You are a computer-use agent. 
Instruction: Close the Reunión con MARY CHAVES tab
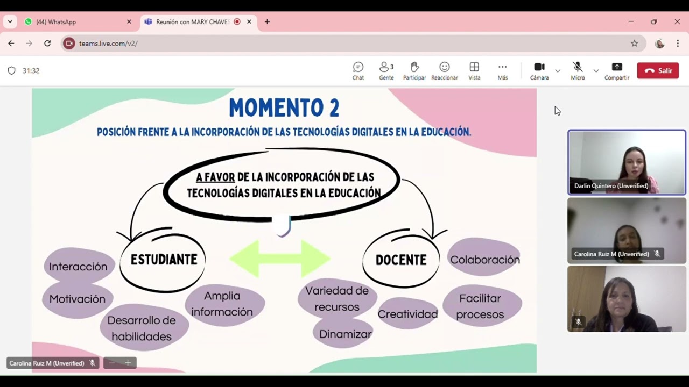249,22
